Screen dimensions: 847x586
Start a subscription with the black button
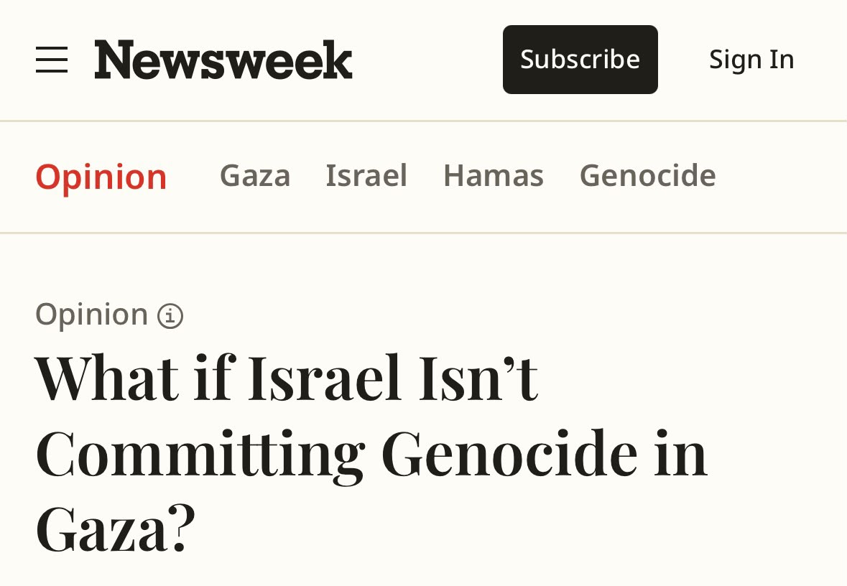tap(580, 60)
